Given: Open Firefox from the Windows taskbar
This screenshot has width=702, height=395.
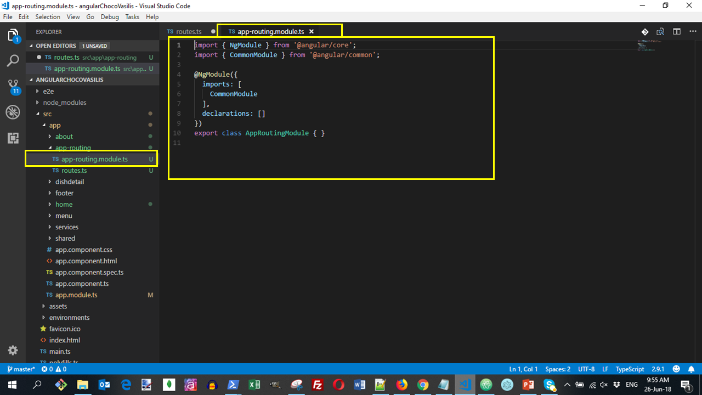Looking at the screenshot, I should (x=402, y=385).
